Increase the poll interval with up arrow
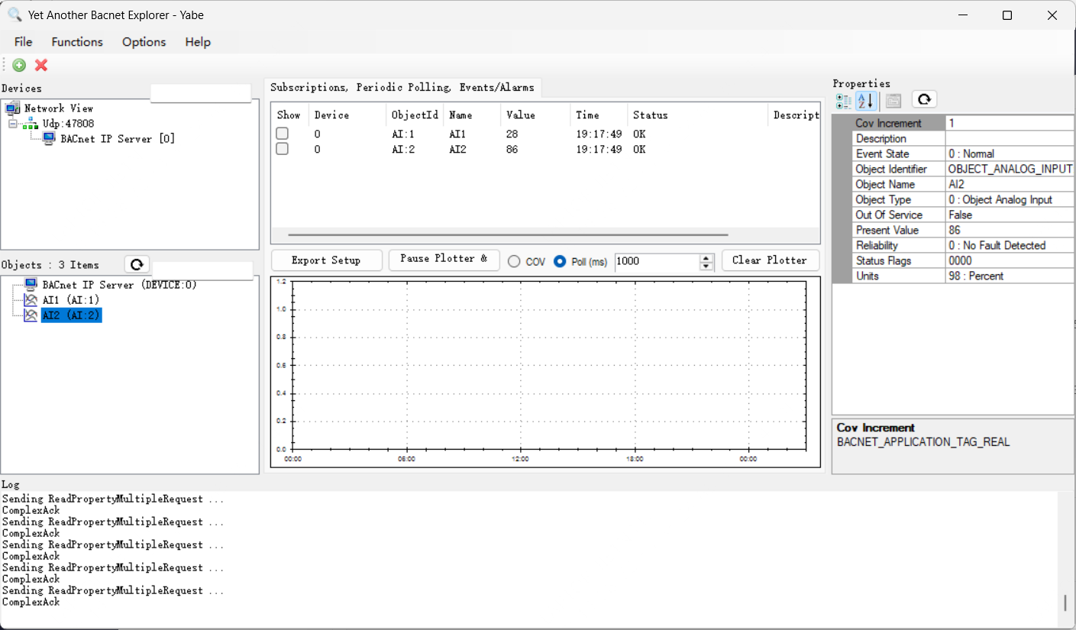Image resolution: width=1076 pixels, height=630 pixels. click(x=706, y=257)
